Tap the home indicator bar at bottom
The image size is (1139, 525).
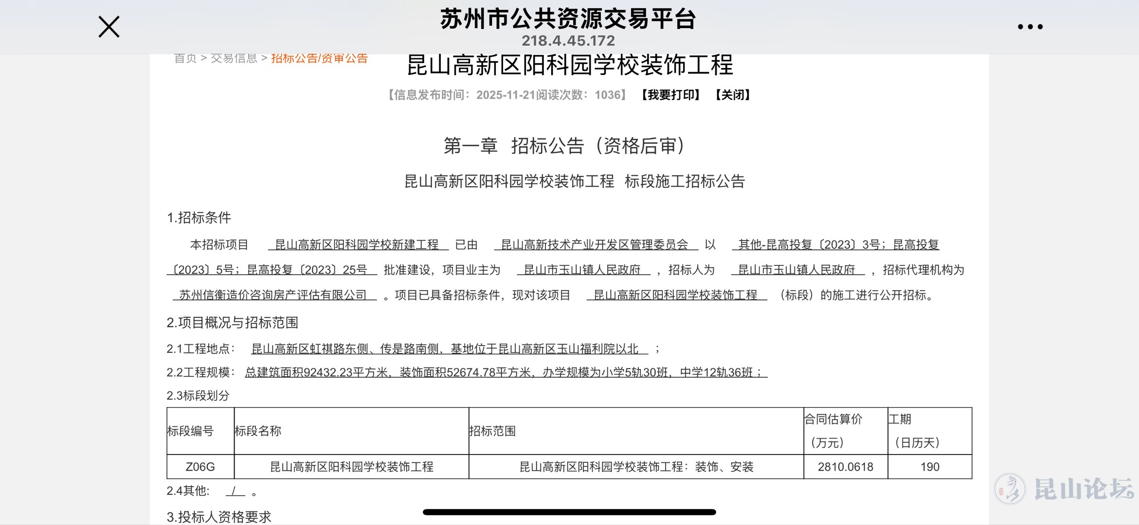(x=569, y=512)
